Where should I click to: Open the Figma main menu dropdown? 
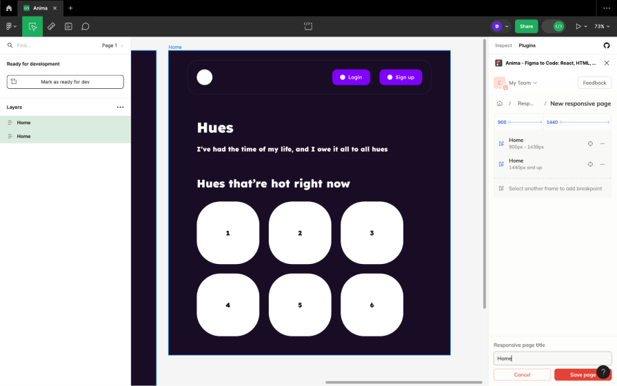(x=11, y=26)
